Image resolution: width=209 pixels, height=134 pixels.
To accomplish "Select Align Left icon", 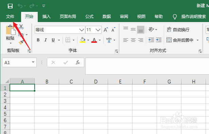I will tap(126, 40).
